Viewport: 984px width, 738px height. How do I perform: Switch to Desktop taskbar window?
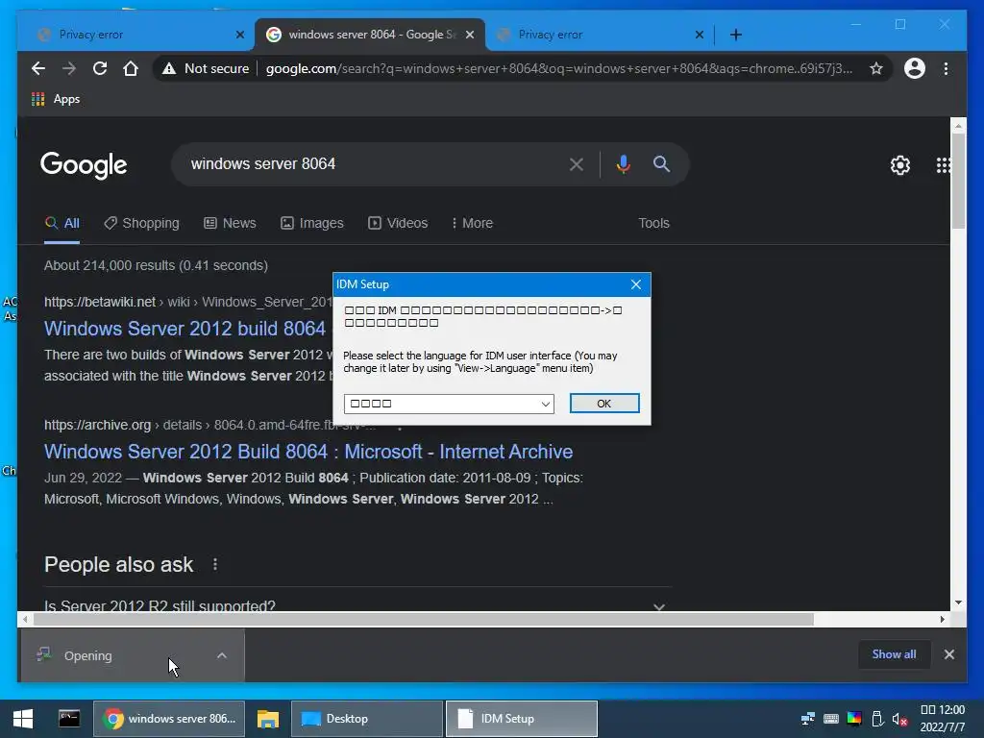click(x=366, y=719)
